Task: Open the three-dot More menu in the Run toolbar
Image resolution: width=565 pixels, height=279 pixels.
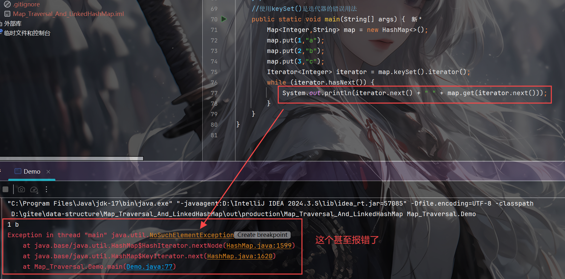Action: (x=46, y=189)
